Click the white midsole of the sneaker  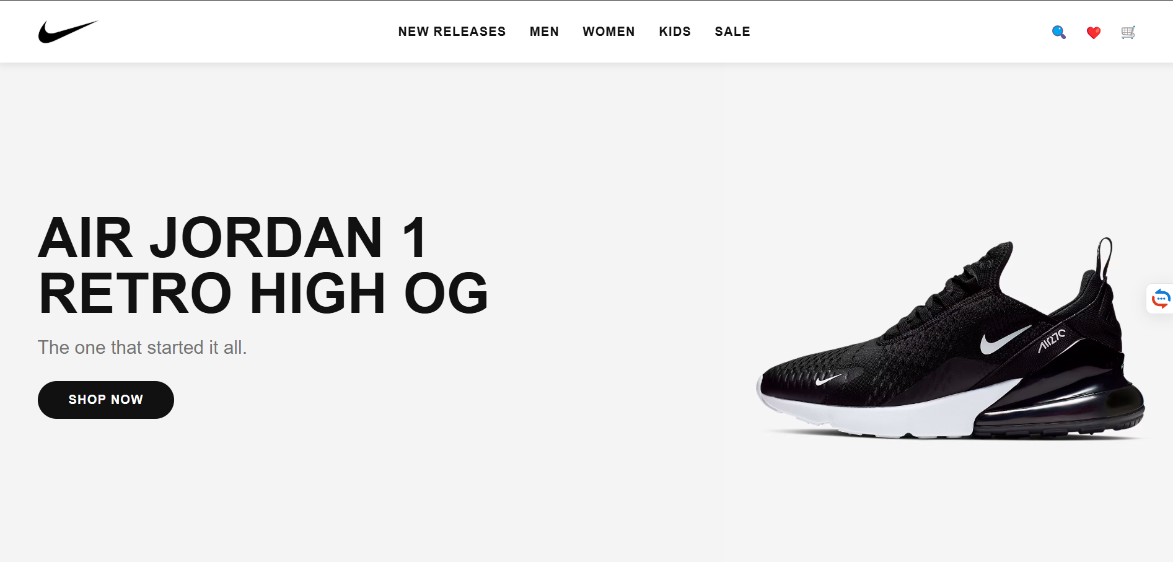point(880,412)
